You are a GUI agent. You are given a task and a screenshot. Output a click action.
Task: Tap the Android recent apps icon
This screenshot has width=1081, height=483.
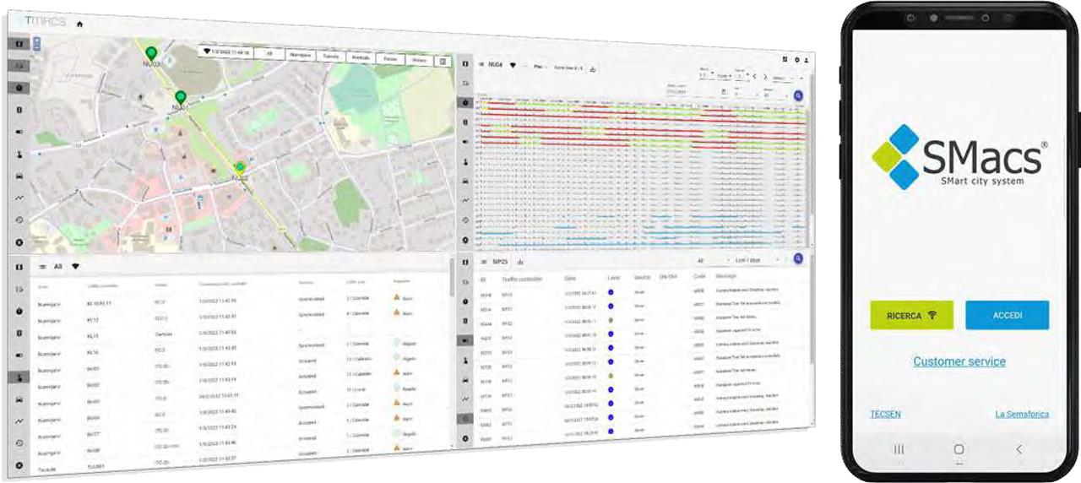coord(899,449)
